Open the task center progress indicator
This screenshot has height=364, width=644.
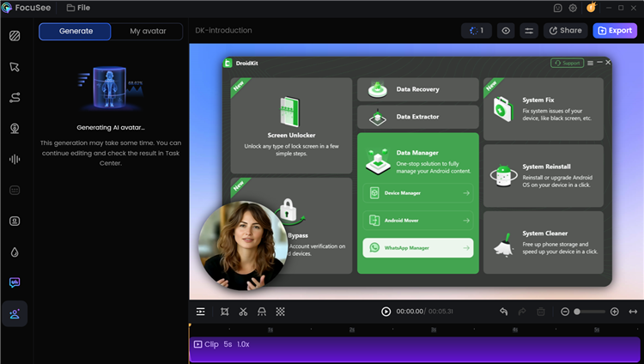[x=477, y=31]
